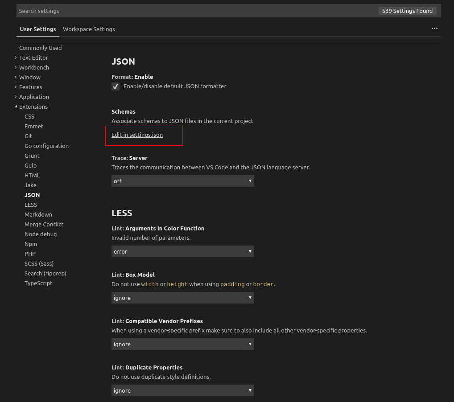The image size is (454, 402).
Task: Toggle the Format Enable JSON formatter checkbox
Action: coord(116,86)
